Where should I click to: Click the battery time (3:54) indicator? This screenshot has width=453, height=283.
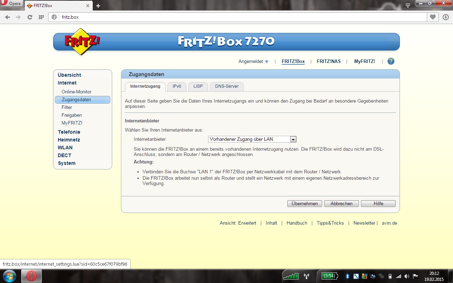pyautogui.click(x=329, y=276)
